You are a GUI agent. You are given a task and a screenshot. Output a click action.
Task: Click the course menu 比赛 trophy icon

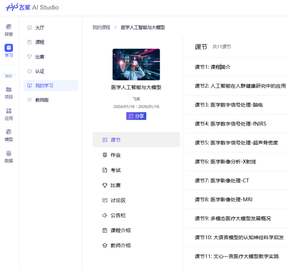(105, 185)
